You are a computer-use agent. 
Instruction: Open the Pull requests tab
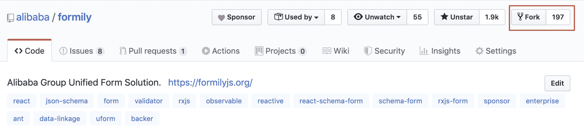pyautogui.click(x=153, y=51)
